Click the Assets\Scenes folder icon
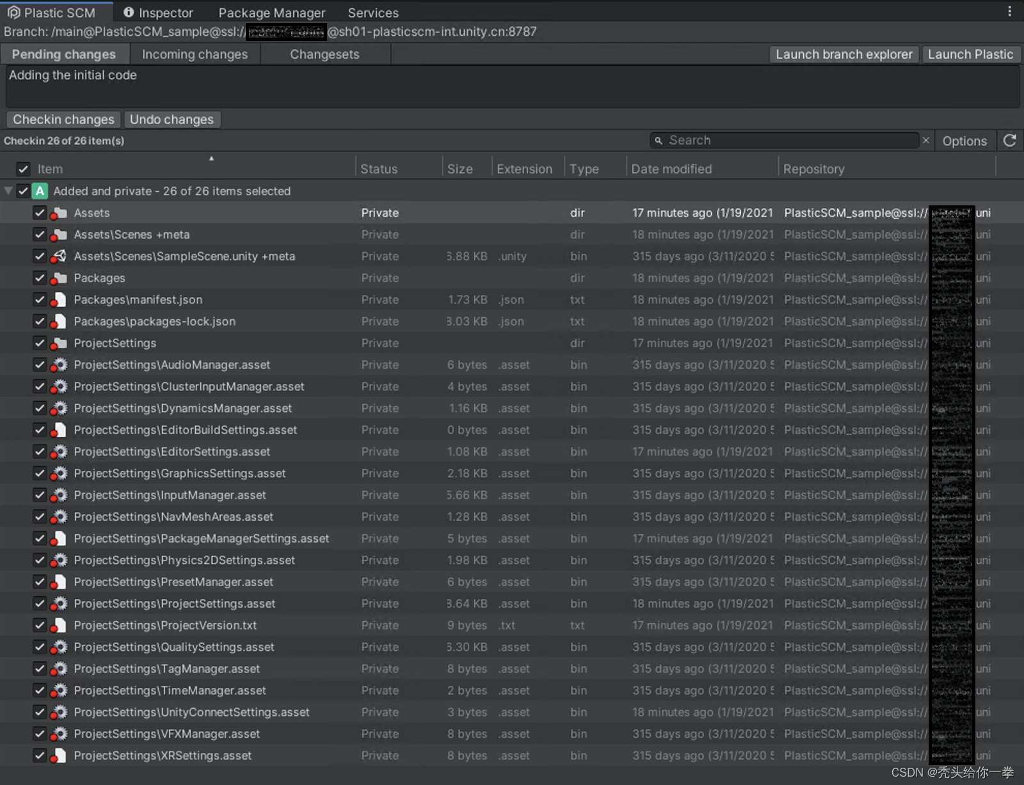 point(59,235)
